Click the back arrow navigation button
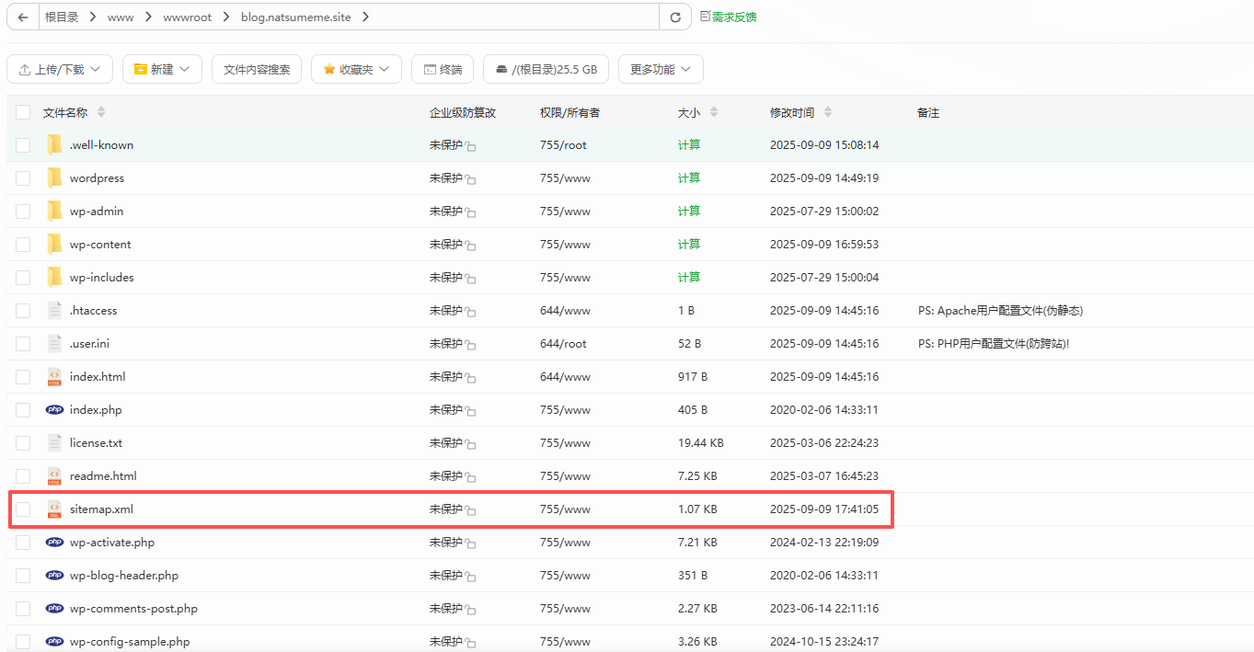This screenshot has height=652, width=1254. click(22, 17)
